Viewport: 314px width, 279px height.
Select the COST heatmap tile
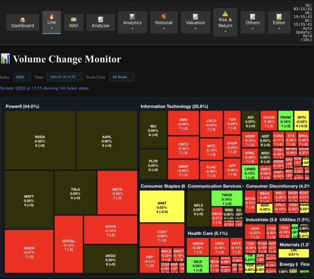(x=162, y=235)
